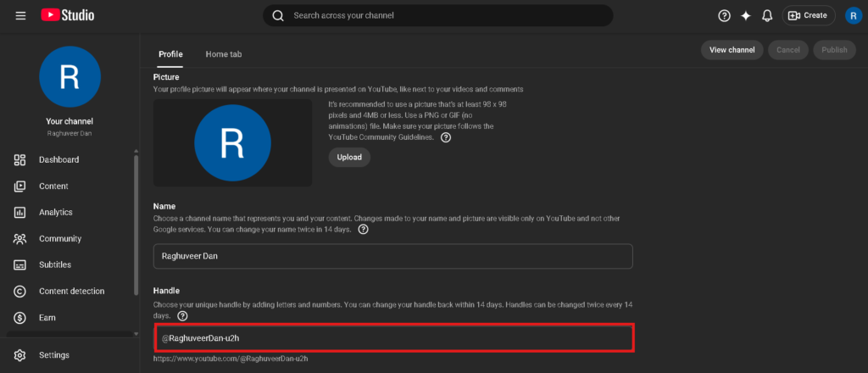Click the Dashboard sidebar icon
The height and width of the screenshot is (373, 868).
click(20, 160)
